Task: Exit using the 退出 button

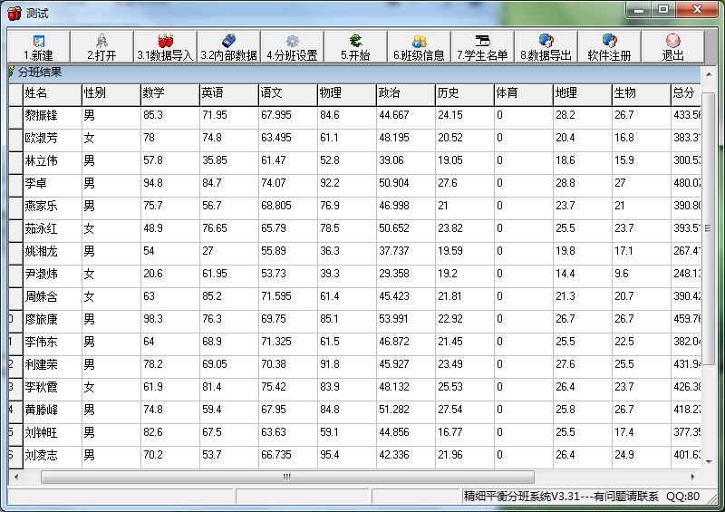Action: tap(672, 47)
